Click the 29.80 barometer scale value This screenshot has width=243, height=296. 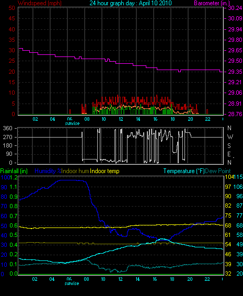[x=235, y=40]
